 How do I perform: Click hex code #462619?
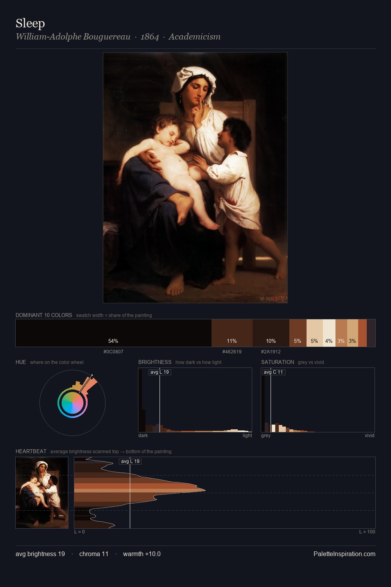(232, 352)
